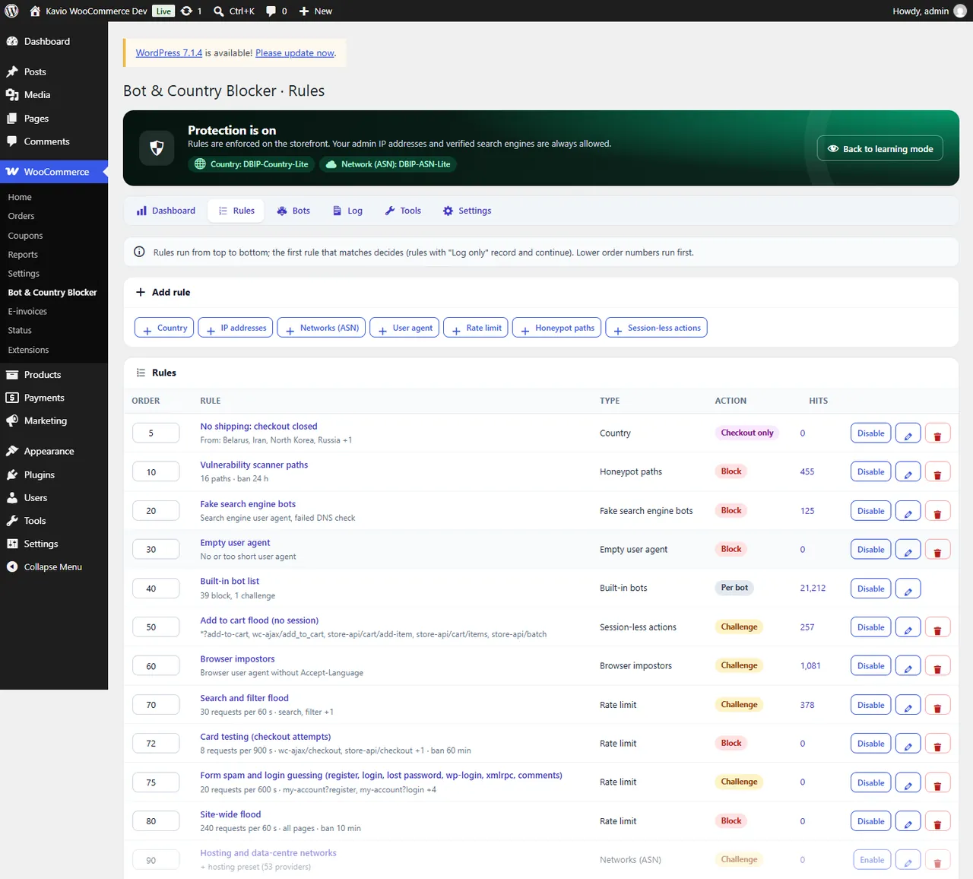Delete the 'Search and filter flood' rule
The width and height of the screenshot is (973, 879).
pos(937,705)
